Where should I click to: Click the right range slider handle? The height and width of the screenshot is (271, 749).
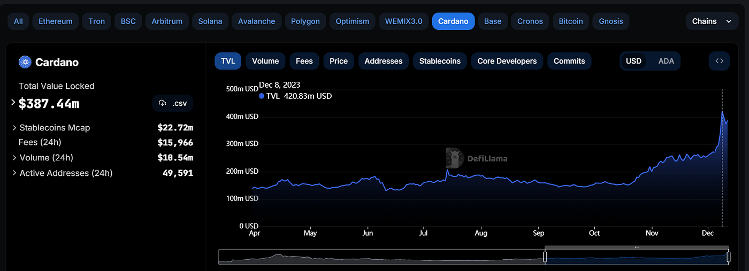729,257
